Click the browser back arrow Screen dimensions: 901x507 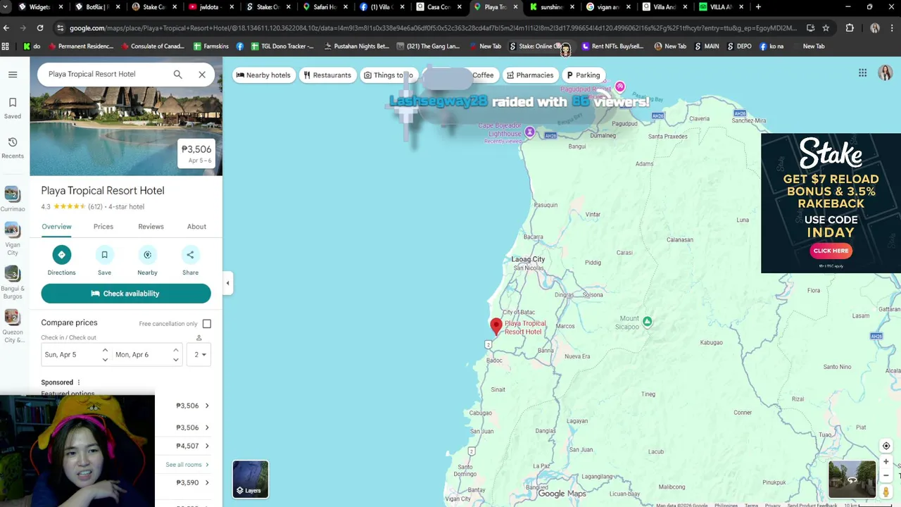point(6,28)
